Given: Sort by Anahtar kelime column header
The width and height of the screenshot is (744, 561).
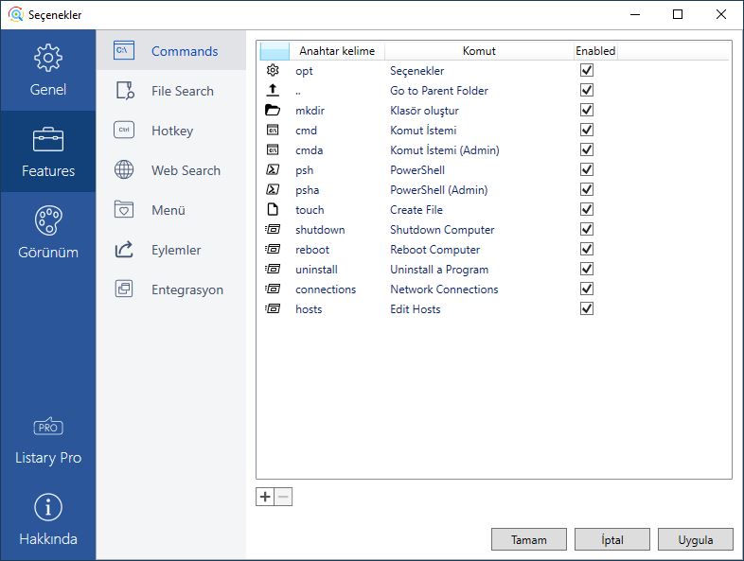Looking at the screenshot, I should click(x=337, y=51).
